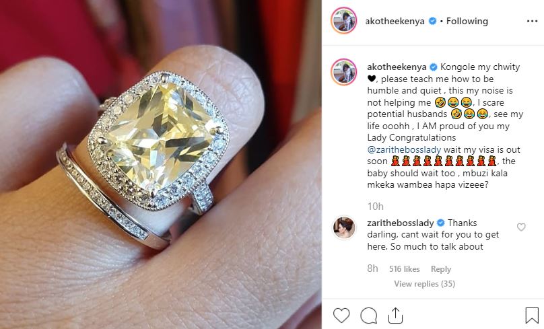Open the verified badge beside zarithebosslady

tap(440, 223)
